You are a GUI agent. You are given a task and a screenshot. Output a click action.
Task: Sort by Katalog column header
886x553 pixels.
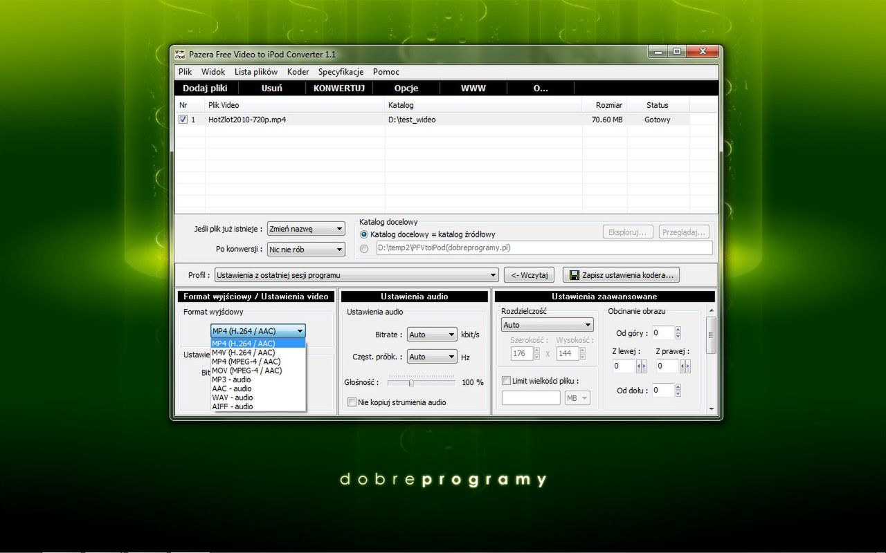point(483,105)
